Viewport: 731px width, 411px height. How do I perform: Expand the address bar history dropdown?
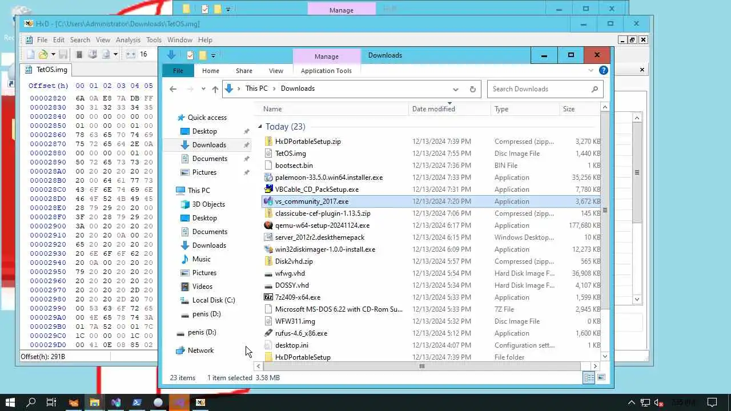[455, 89]
